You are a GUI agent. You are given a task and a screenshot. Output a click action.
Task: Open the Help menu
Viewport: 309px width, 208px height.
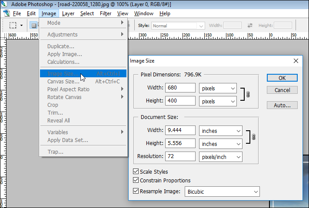(165, 13)
